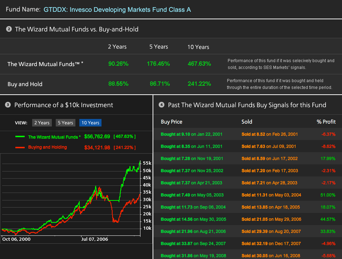Select Wizard 10-year return 467.63%

199,64
